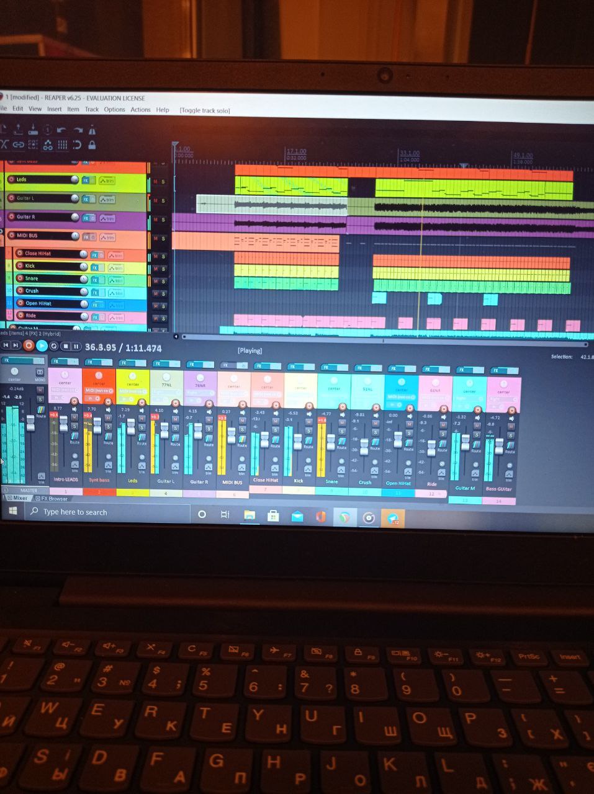
Task: Open the View menu
Action: (35, 109)
